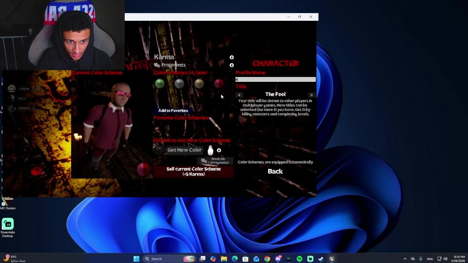Select the tan color scheme orb
468x263 pixels.
click(199, 84)
